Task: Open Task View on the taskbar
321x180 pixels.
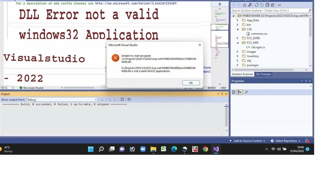Action: tap(112, 149)
